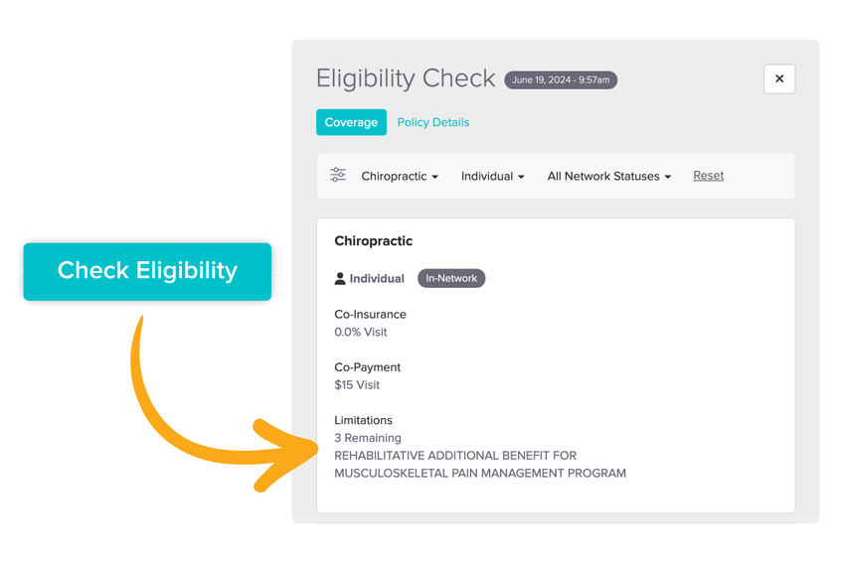Image resolution: width=845 pixels, height=563 pixels.
Task: Click the Co-Insurance label
Action: coord(370,315)
